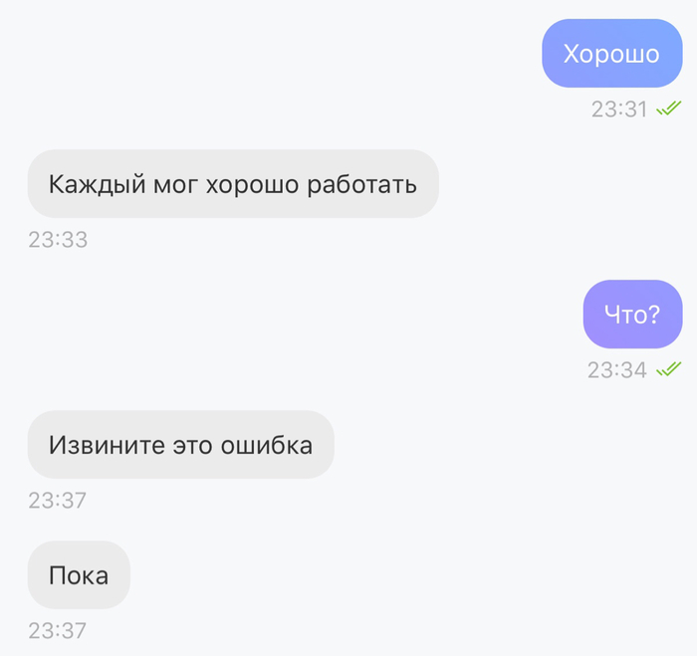Click the word "это" in the apology message

click(x=192, y=446)
